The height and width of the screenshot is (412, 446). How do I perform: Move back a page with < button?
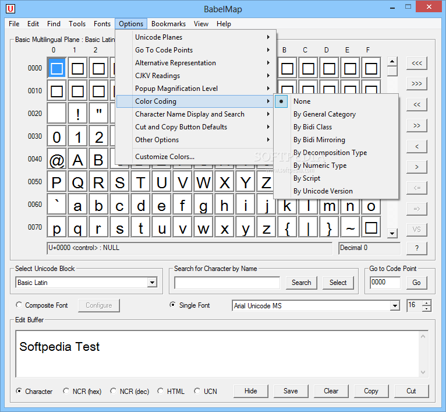[x=417, y=146]
